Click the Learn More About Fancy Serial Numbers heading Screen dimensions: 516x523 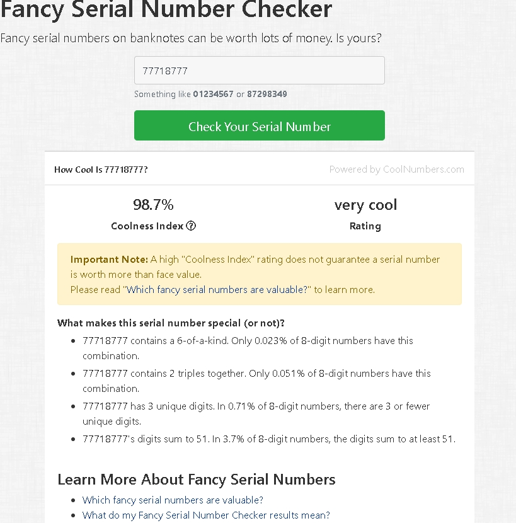tap(196, 480)
